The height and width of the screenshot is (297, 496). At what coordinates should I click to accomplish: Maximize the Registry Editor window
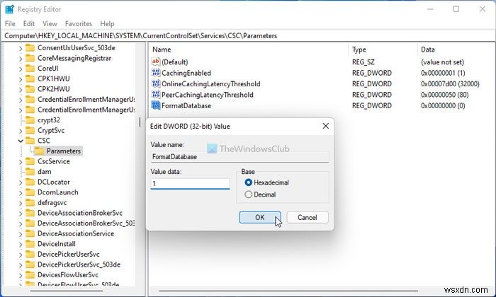pyautogui.click(x=456, y=9)
